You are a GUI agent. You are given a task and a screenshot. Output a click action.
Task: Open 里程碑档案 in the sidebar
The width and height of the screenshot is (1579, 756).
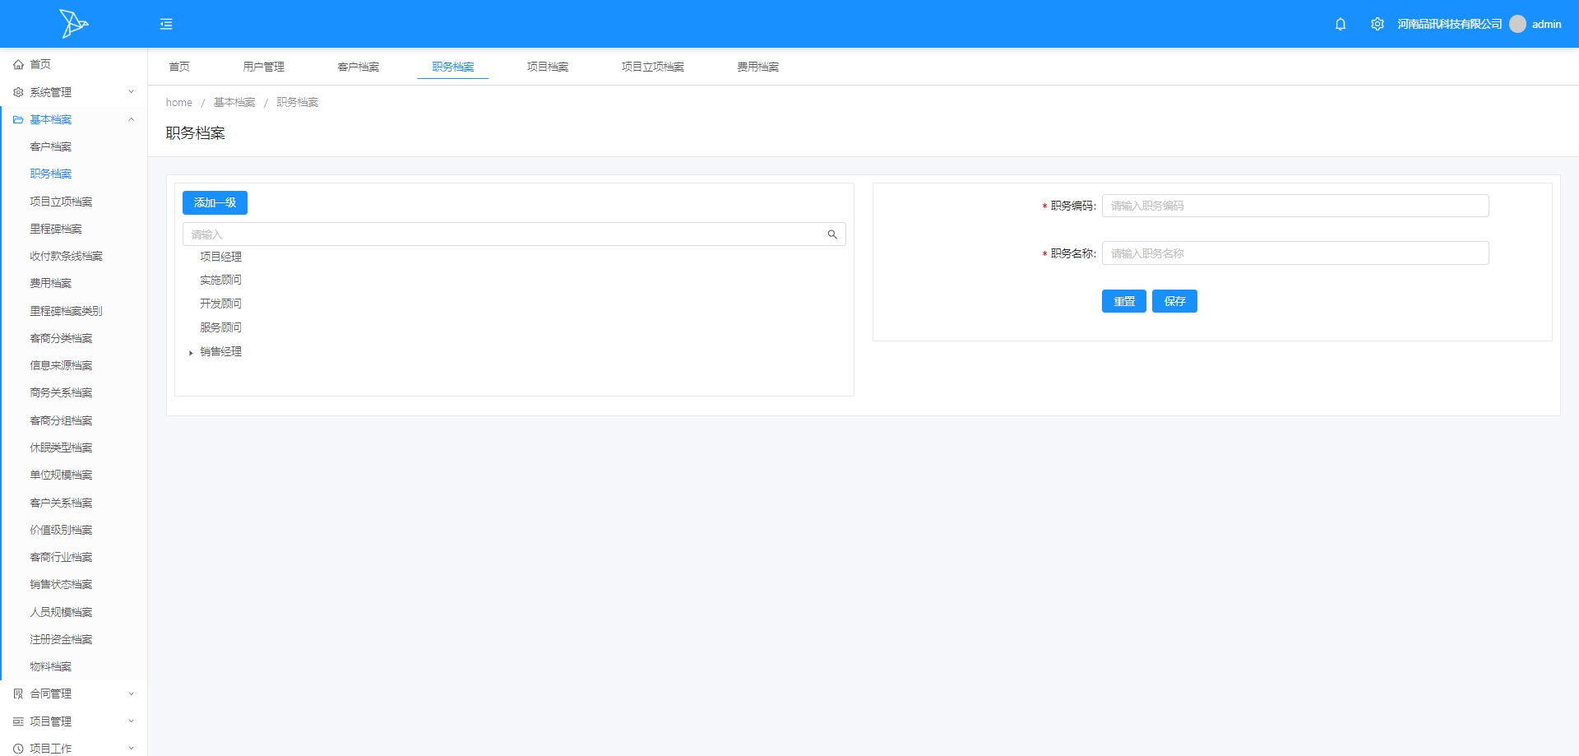pyautogui.click(x=56, y=229)
